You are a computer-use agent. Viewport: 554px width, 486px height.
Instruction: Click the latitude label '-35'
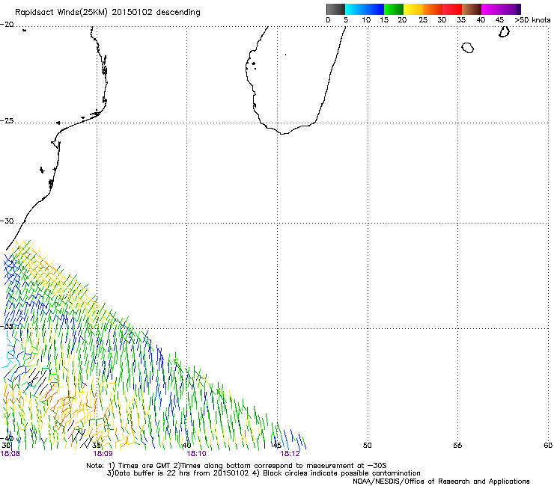pos(7,327)
